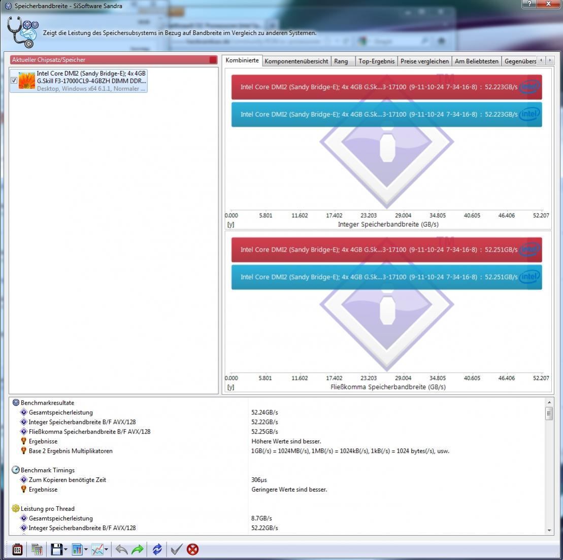The width and height of the screenshot is (563, 560).
Task: Click the blue refresh arrows icon
Action: click(157, 549)
